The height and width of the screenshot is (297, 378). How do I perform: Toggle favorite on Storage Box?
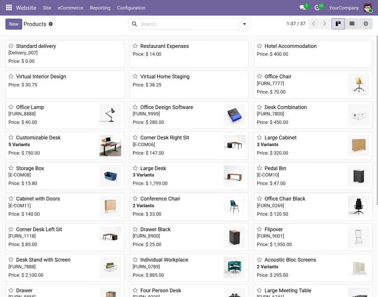pyautogui.click(x=11, y=168)
